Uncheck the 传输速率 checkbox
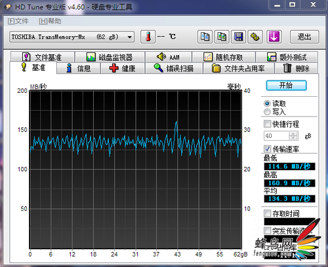Viewport: 328px width, 267px height. point(267,149)
